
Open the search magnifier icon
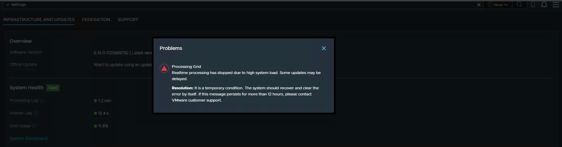(519, 4)
